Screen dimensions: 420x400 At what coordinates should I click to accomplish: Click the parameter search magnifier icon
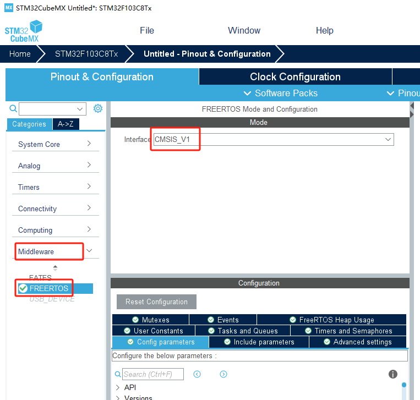pyautogui.click(x=118, y=374)
